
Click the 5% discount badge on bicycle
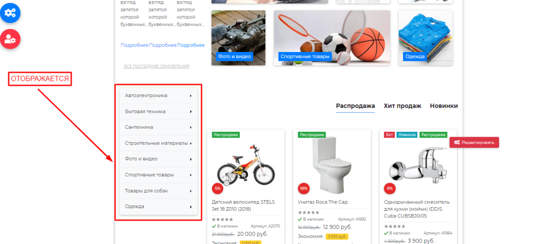click(217, 188)
